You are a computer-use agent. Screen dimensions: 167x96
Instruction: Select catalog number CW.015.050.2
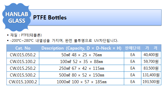point(23,55)
